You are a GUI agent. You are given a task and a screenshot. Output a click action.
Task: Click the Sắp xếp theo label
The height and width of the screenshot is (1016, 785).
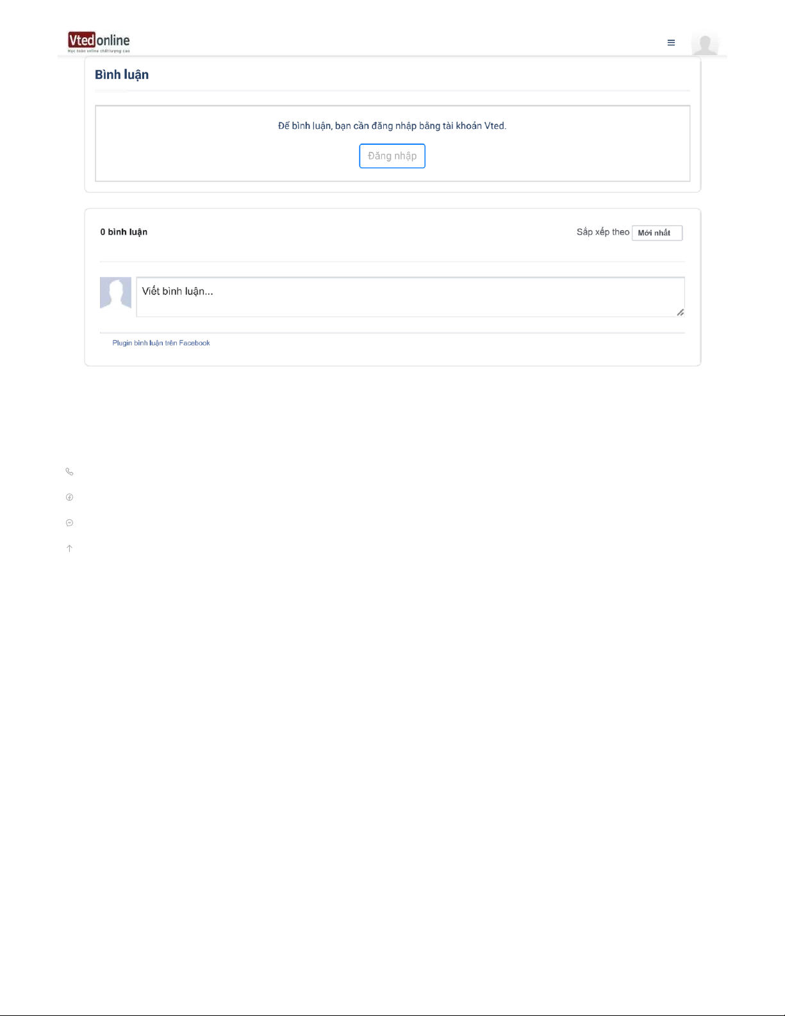[x=602, y=232]
